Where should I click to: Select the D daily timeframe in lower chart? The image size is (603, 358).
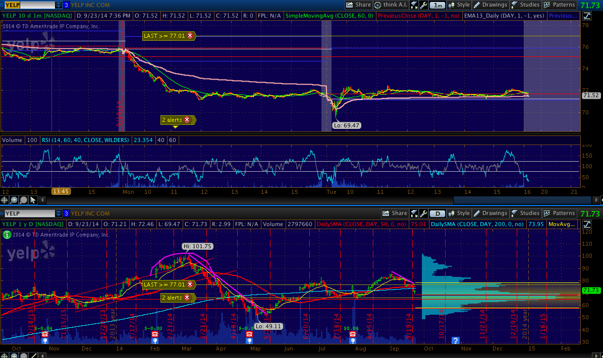click(437, 213)
